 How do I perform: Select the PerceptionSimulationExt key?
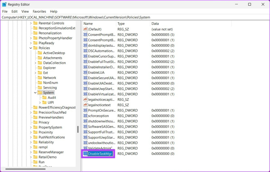[57, 28]
